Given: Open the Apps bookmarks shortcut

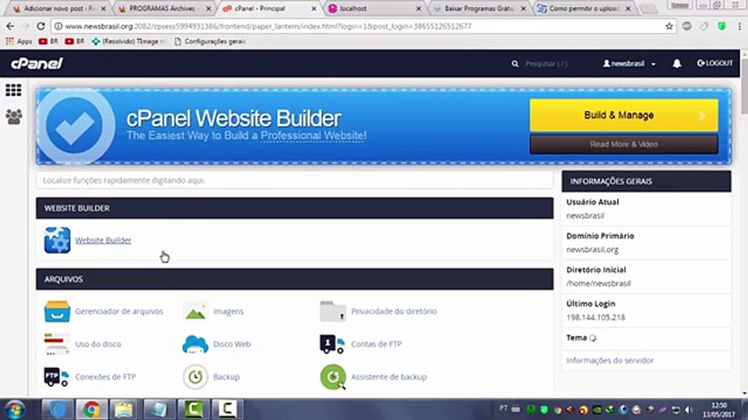Looking at the screenshot, I should click(x=19, y=41).
